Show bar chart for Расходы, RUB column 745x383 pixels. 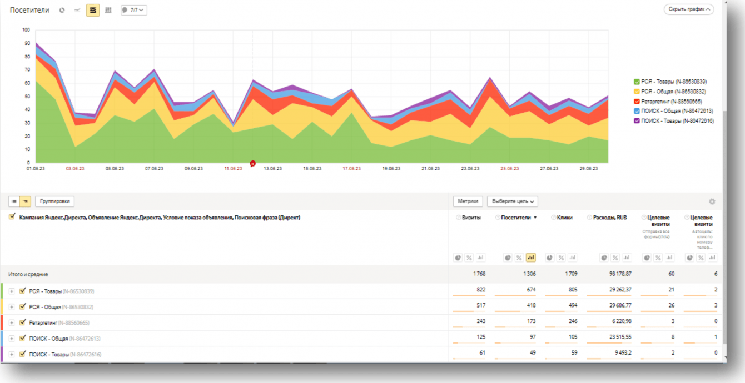tap(627, 258)
